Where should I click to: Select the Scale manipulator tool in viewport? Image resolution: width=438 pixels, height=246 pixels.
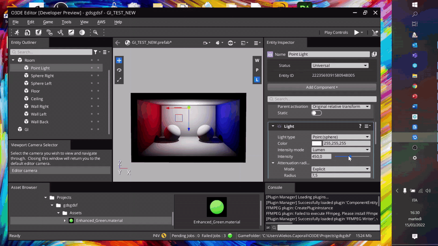(119, 80)
